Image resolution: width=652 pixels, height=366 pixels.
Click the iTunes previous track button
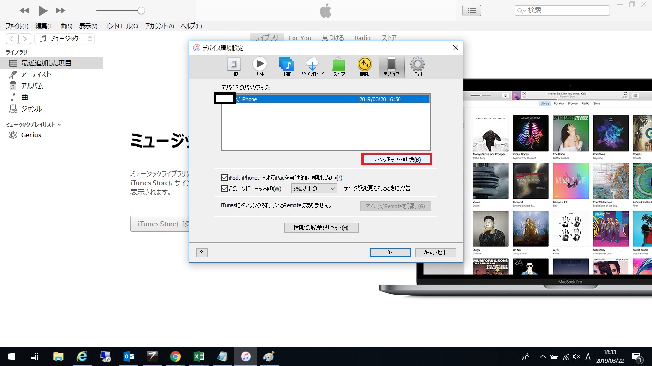(x=24, y=10)
